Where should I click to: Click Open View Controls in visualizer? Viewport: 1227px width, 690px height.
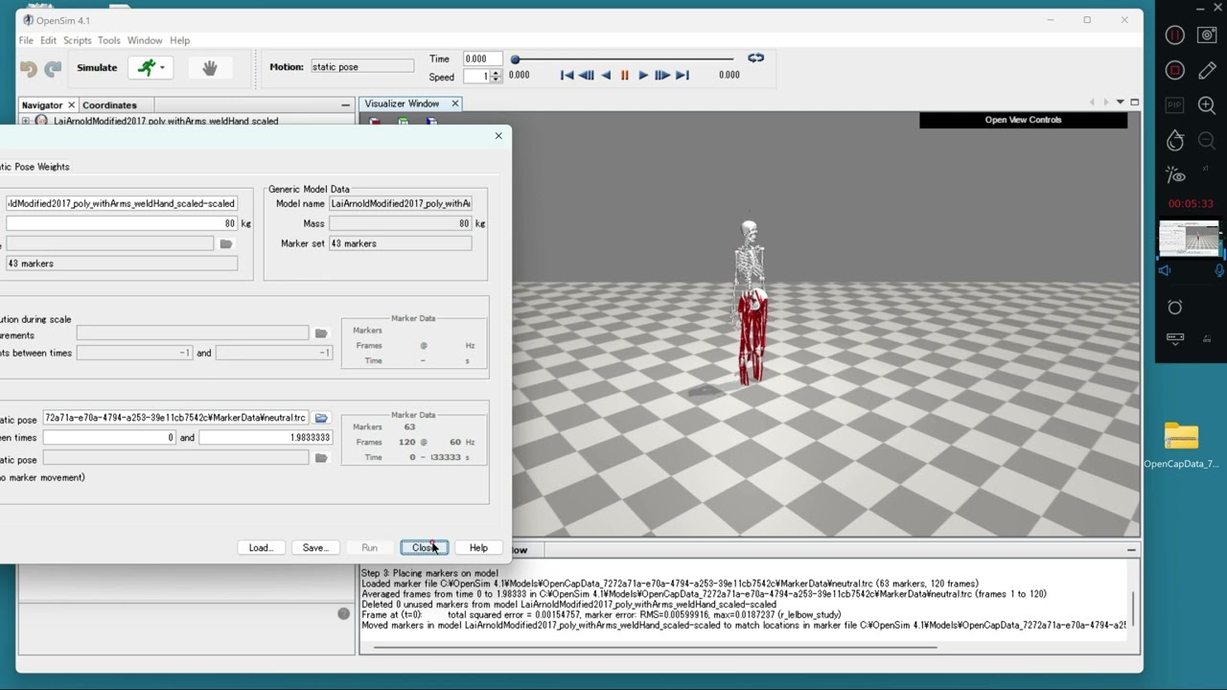(x=1023, y=120)
